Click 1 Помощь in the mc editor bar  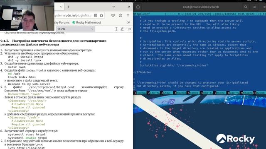coord(140,93)
